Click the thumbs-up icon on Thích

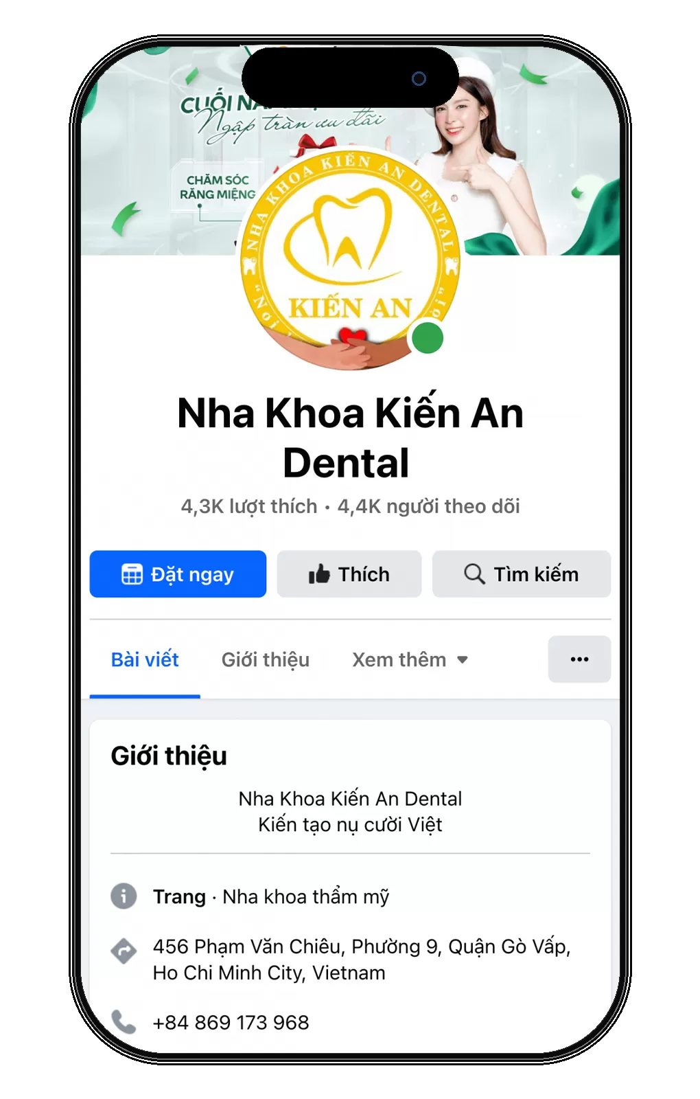tap(319, 574)
